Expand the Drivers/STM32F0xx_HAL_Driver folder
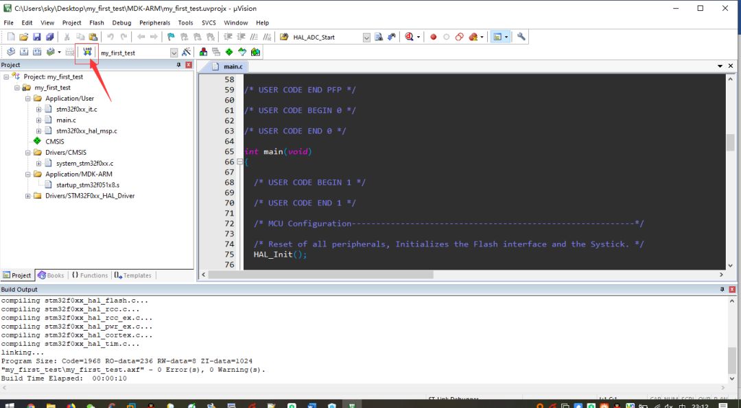The height and width of the screenshot is (408, 741). [28, 196]
